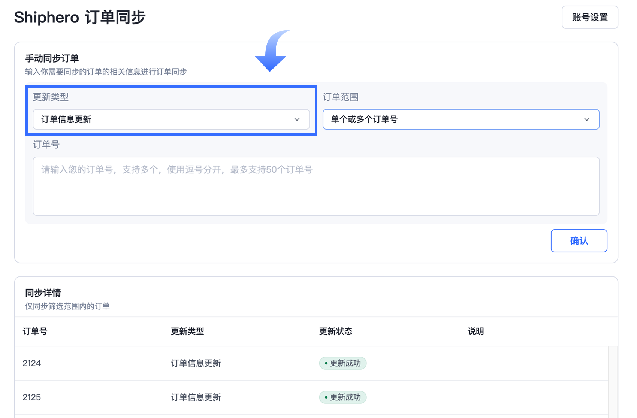This screenshot has width=637, height=418.
Task: Select order number 2125 cell
Action: point(32,397)
